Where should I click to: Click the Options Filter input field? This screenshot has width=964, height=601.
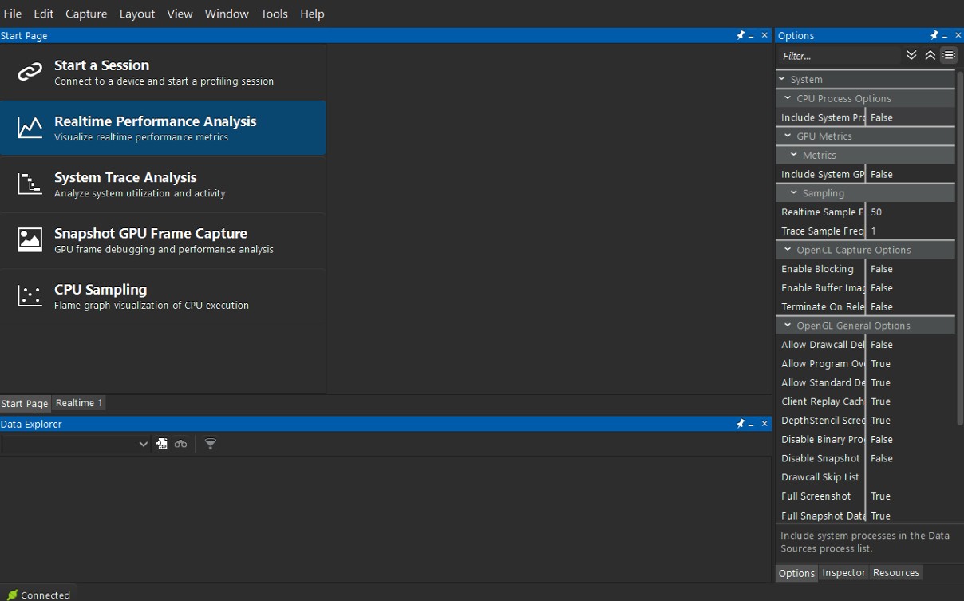pyautogui.click(x=840, y=56)
